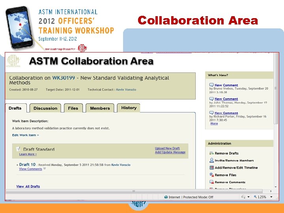This screenshot has width=284, height=213.
Task: Click Add/Update Message link
Action: [x=170, y=152]
